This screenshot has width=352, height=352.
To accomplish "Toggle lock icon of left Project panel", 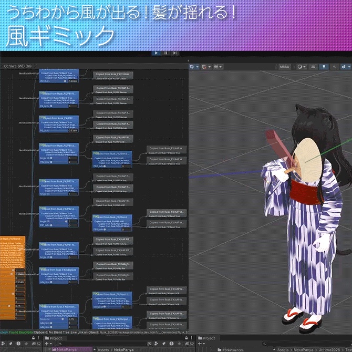I will point(34,338).
